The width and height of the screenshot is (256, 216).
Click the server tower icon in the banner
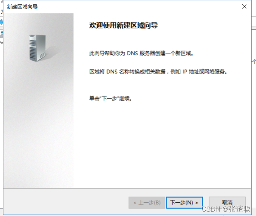click(x=37, y=48)
